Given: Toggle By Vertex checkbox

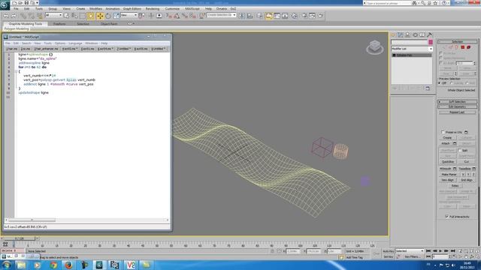Looking at the screenshot, I should tap(441, 53).
